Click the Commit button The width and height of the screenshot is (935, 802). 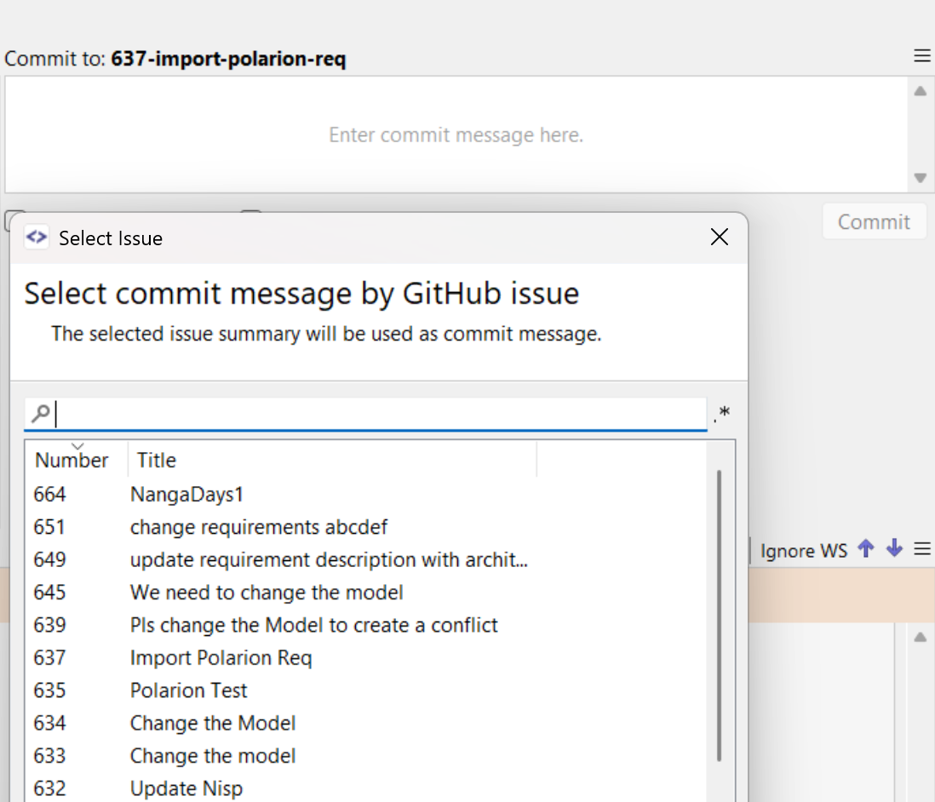(x=874, y=221)
